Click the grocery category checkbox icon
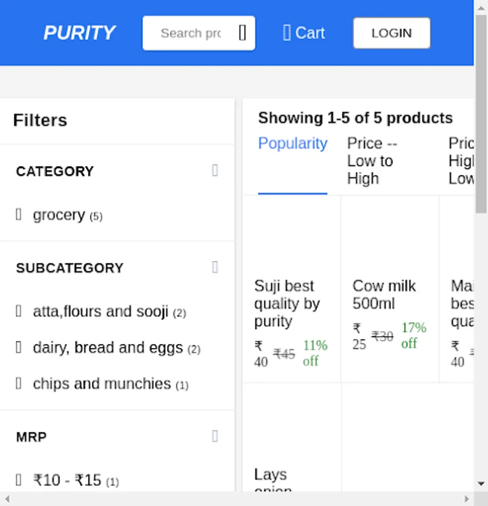 [x=19, y=214]
